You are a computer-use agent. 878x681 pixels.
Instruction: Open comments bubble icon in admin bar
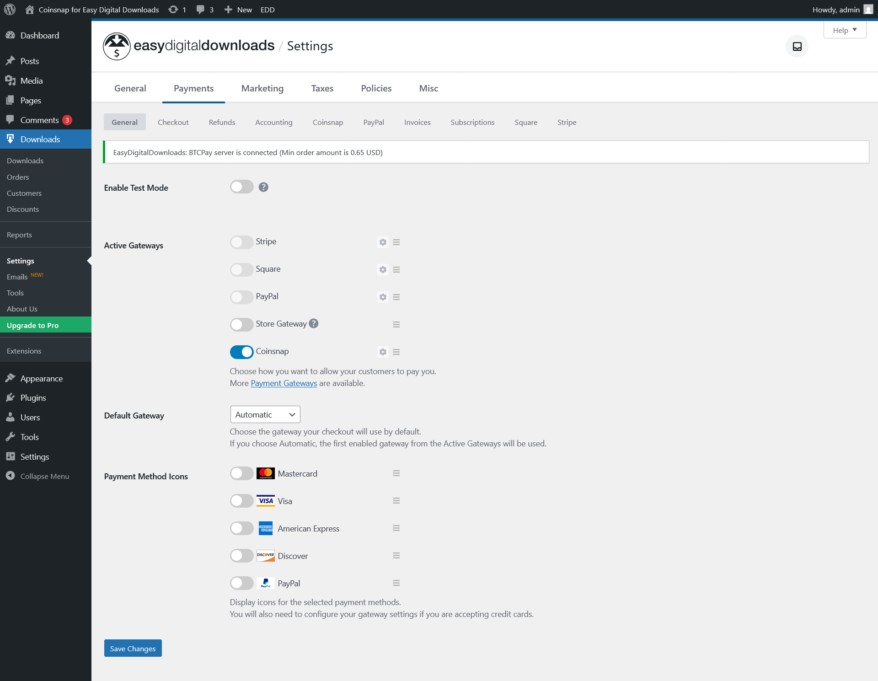click(200, 10)
